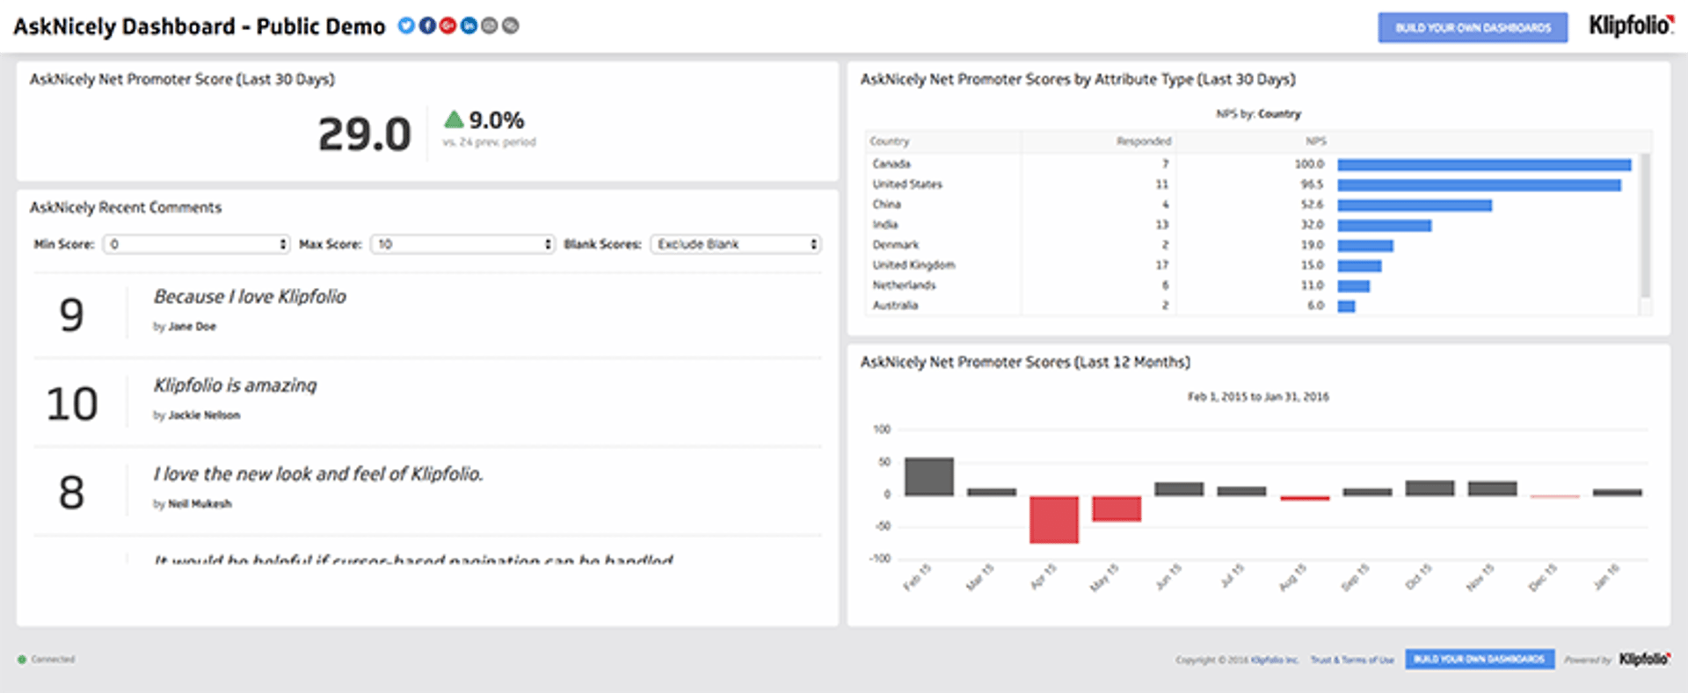Click the green Connected status dot

pyautogui.click(x=22, y=660)
